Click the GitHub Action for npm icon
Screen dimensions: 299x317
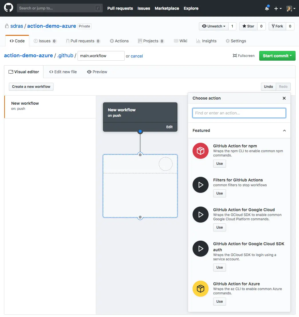pyautogui.click(x=200, y=151)
